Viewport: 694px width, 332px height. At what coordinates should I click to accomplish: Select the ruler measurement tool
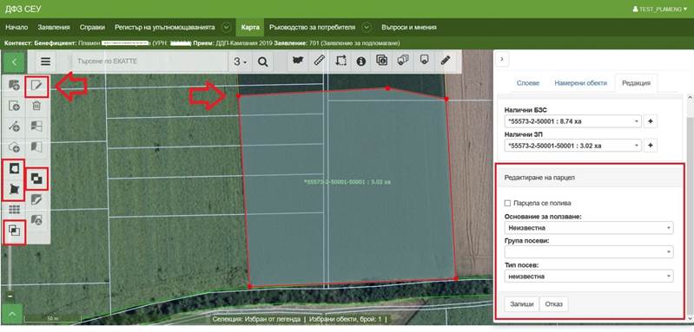tap(319, 62)
